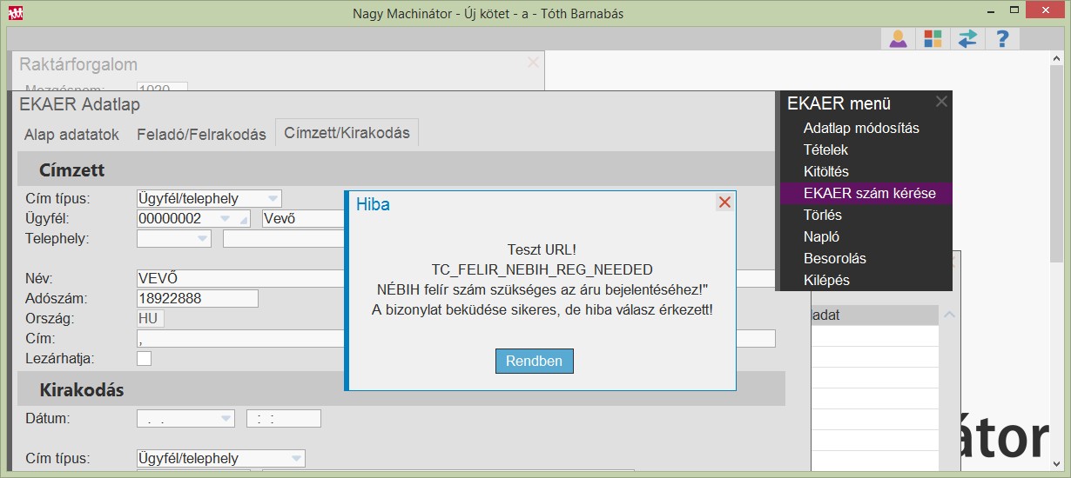Select EKAER szám kérése menu entry

(x=865, y=193)
